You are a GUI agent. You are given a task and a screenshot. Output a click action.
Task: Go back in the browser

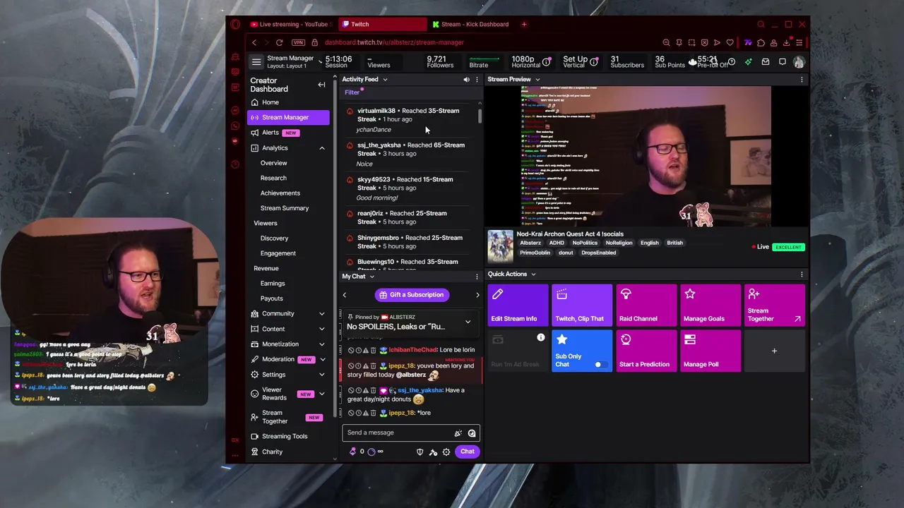coord(254,43)
